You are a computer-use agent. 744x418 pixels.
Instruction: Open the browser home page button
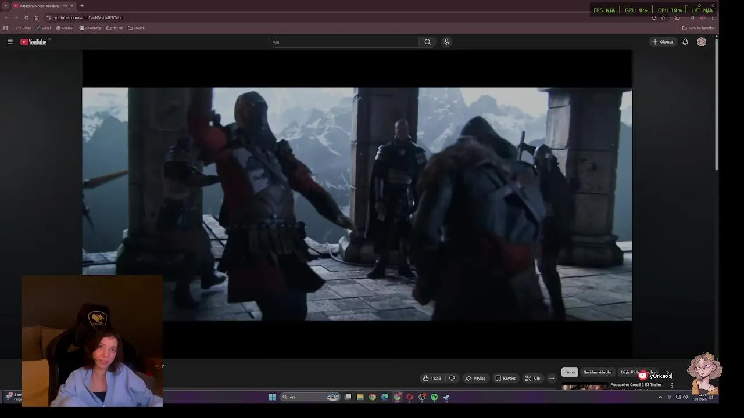click(36, 17)
